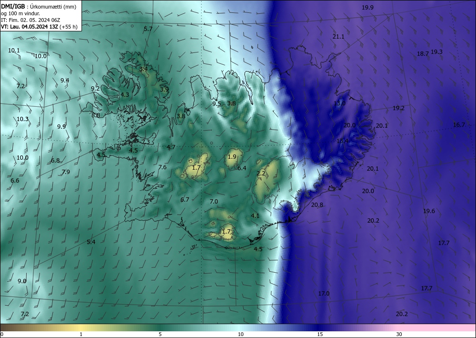Select the valid time 'VT: Lau. 04.05.2024 13Z'

pos(30,27)
